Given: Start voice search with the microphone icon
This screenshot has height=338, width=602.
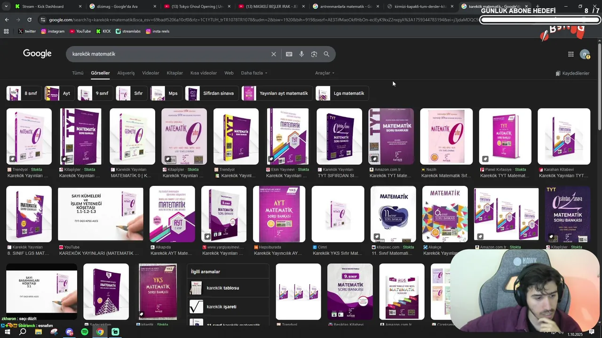Looking at the screenshot, I should click(x=301, y=54).
